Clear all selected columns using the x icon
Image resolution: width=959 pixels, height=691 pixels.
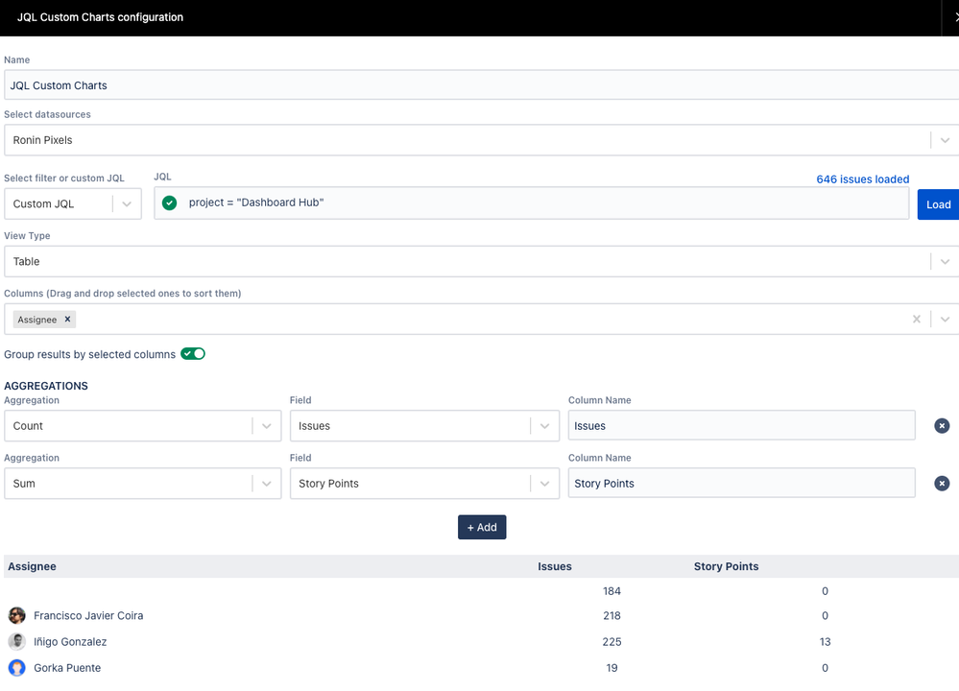point(916,319)
